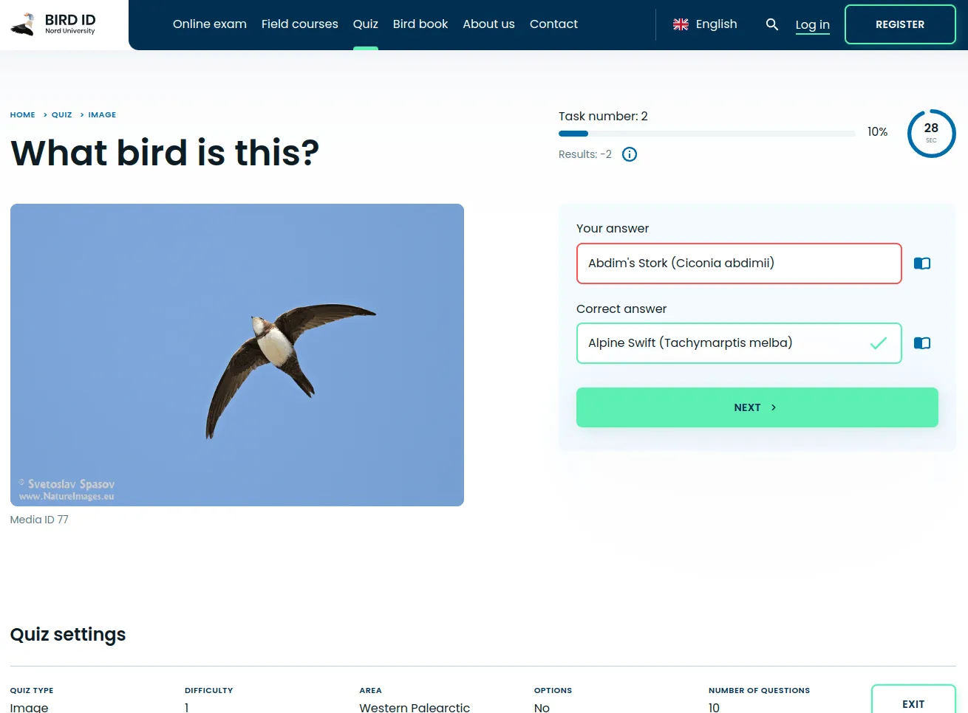The image size is (968, 713).
Task: Click the 'OPTIONS' label
Action: tap(553, 691)
